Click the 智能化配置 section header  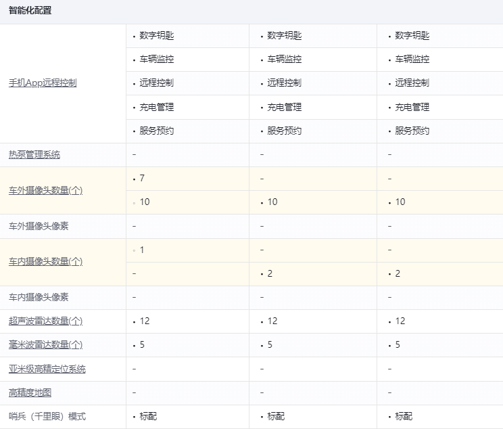pos(30,12)
